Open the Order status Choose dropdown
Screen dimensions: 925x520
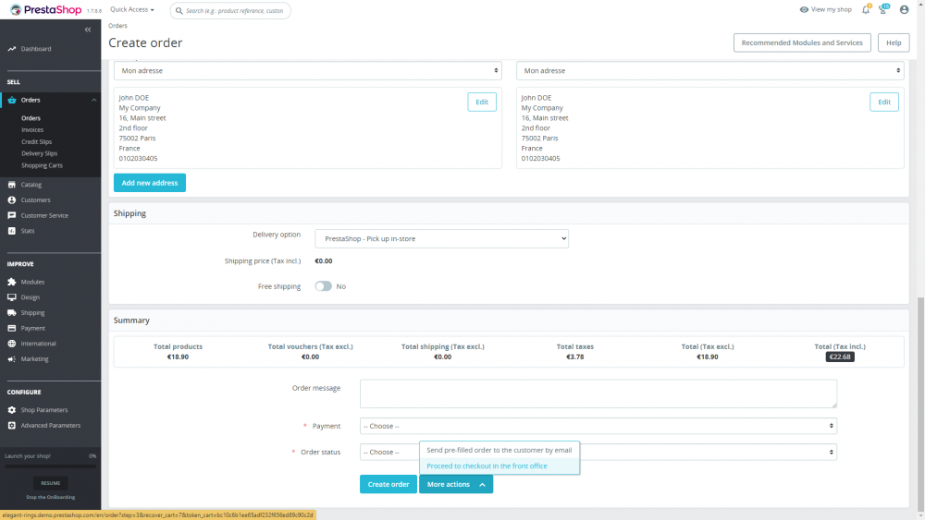tap(598, 453)
